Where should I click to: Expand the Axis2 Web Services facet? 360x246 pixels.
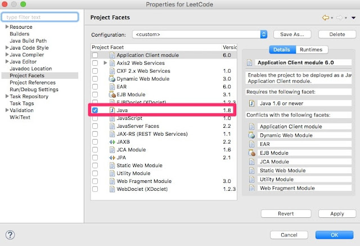[106, 63]
